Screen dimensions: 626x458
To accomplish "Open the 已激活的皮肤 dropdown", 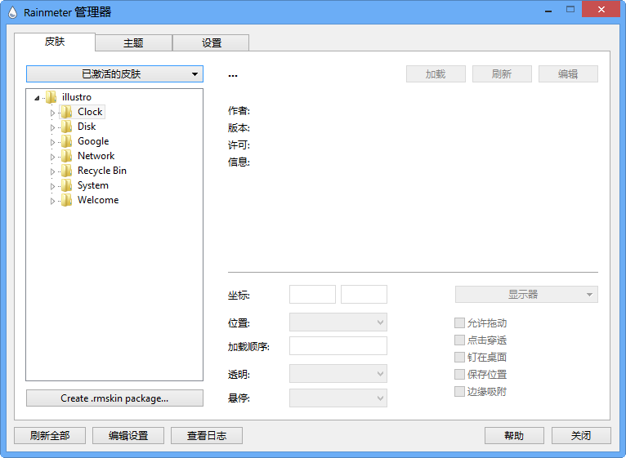I will click(114, 73).
